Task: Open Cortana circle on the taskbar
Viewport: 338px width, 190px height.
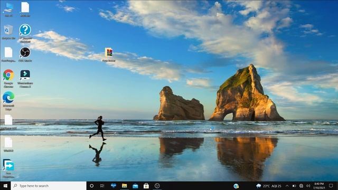Action: [x=91, y=186]
